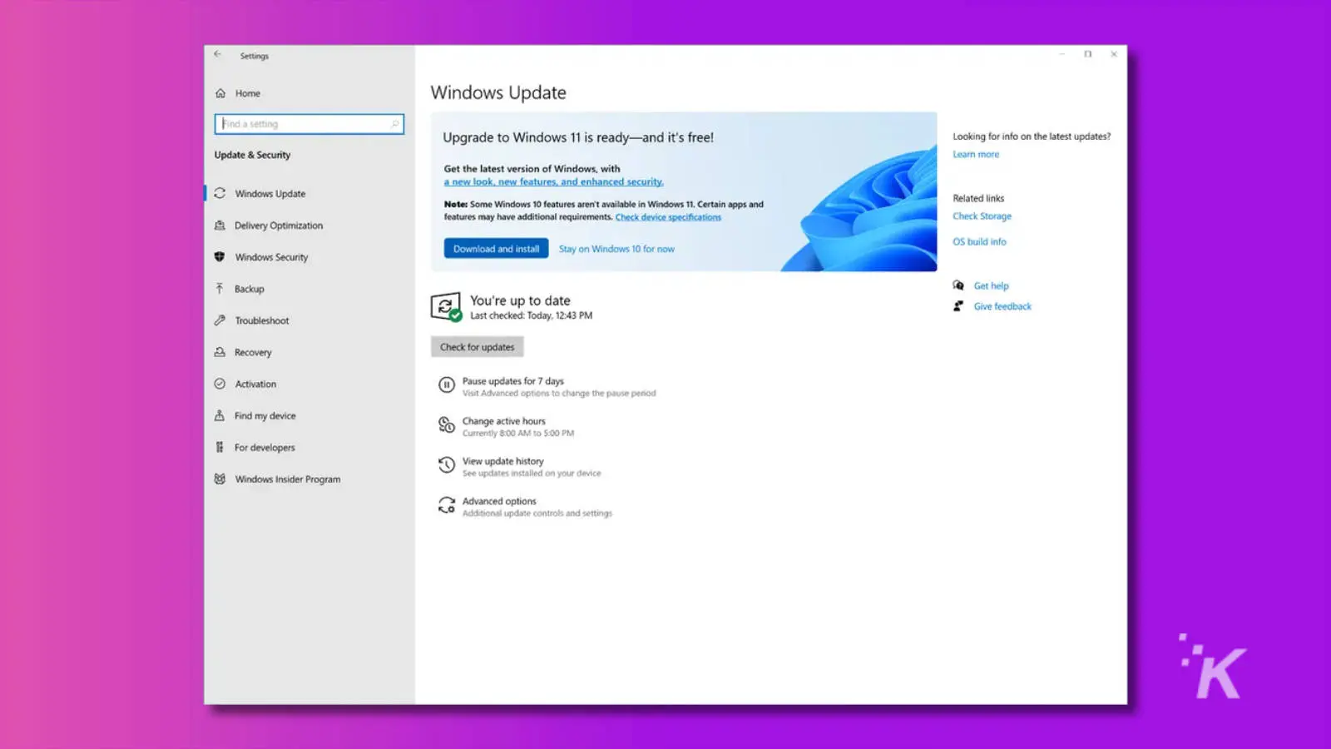Click 'Currently 8:00 AM to 5:00 PM' text
The image size is (1331, 749).
(x=518, y=434)
